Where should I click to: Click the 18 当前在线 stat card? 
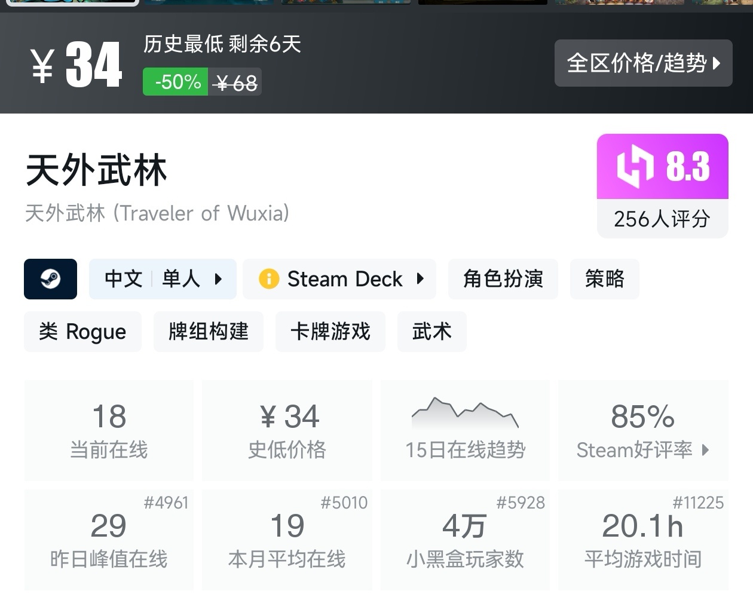(x=109, y=430)
